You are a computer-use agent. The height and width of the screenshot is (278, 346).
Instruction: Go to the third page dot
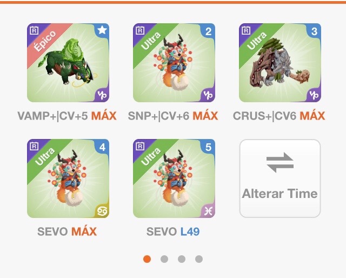point(182,259)
